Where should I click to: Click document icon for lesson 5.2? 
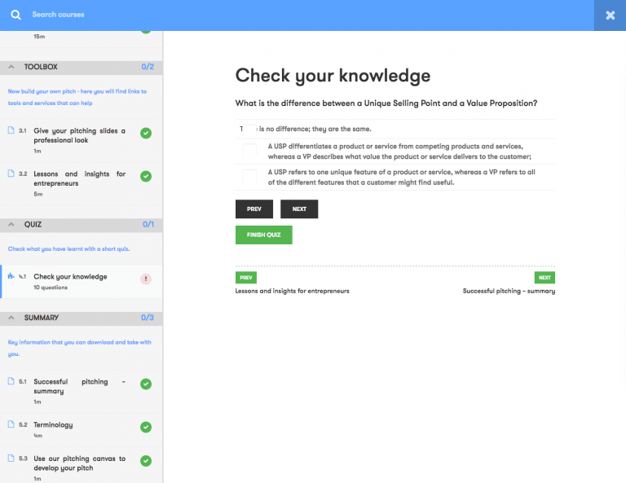(x=11, y=424)
